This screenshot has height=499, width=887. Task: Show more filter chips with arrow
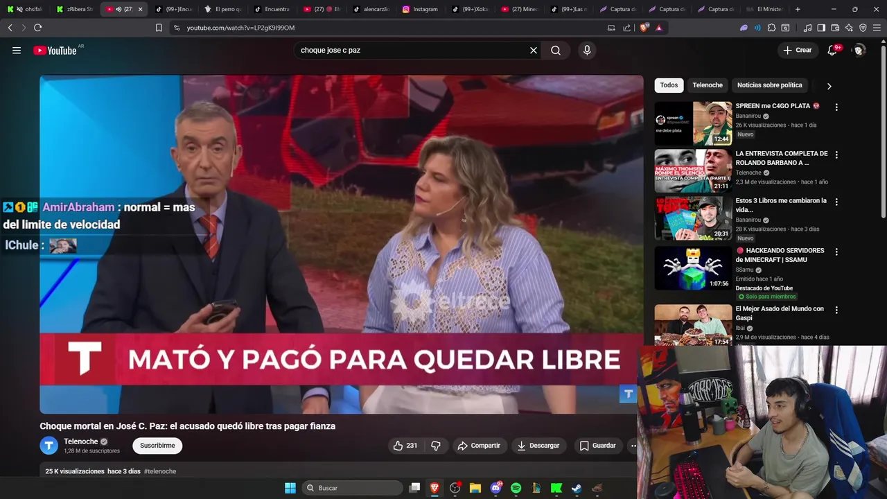(829, 86)
